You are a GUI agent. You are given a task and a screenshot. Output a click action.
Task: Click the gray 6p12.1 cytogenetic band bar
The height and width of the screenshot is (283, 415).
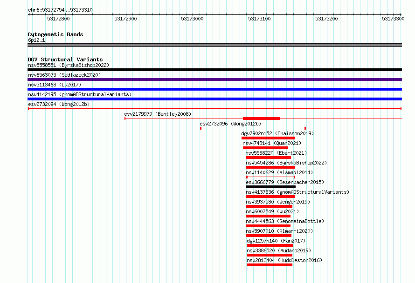coord(214,45)
